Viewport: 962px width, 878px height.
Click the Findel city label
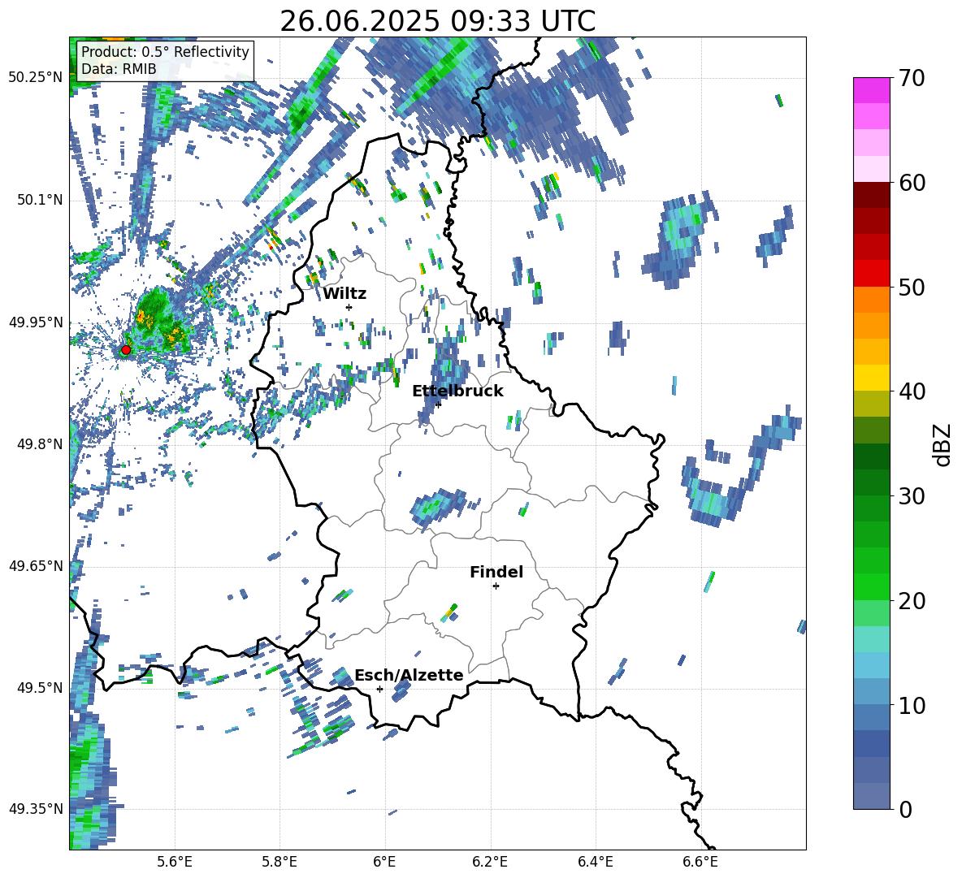pos(496,572)
